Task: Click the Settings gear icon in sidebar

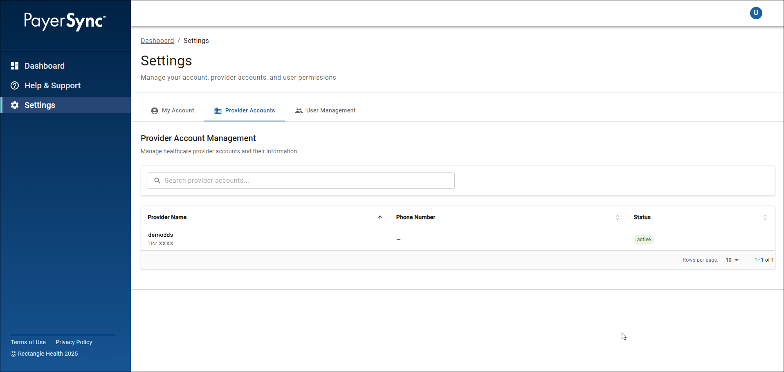Action: [x=15, y=105]
